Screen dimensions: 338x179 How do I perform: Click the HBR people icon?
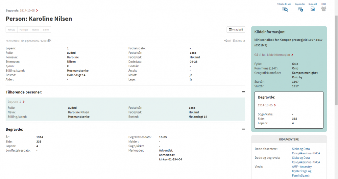(x=323, y=9)
